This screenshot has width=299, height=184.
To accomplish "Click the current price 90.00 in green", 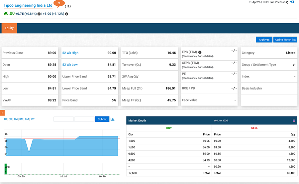I will [9, 13].
